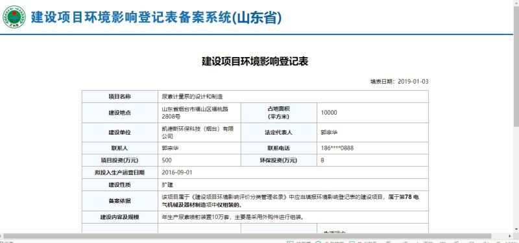The height and width of the screenshot is (243, 519).
Task: Select the text 年生产尿素喷射装置10万套
Action: pos(197,217)
